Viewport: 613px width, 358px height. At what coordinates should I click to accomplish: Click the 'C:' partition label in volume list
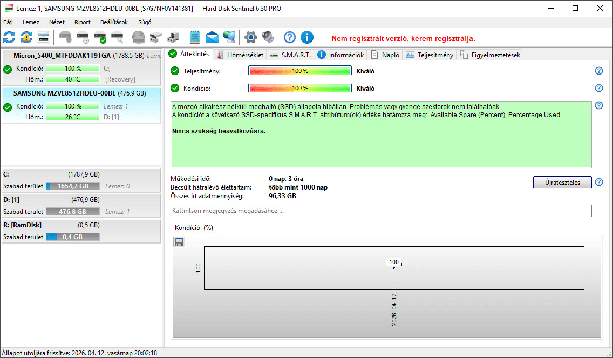click(6, 174)
